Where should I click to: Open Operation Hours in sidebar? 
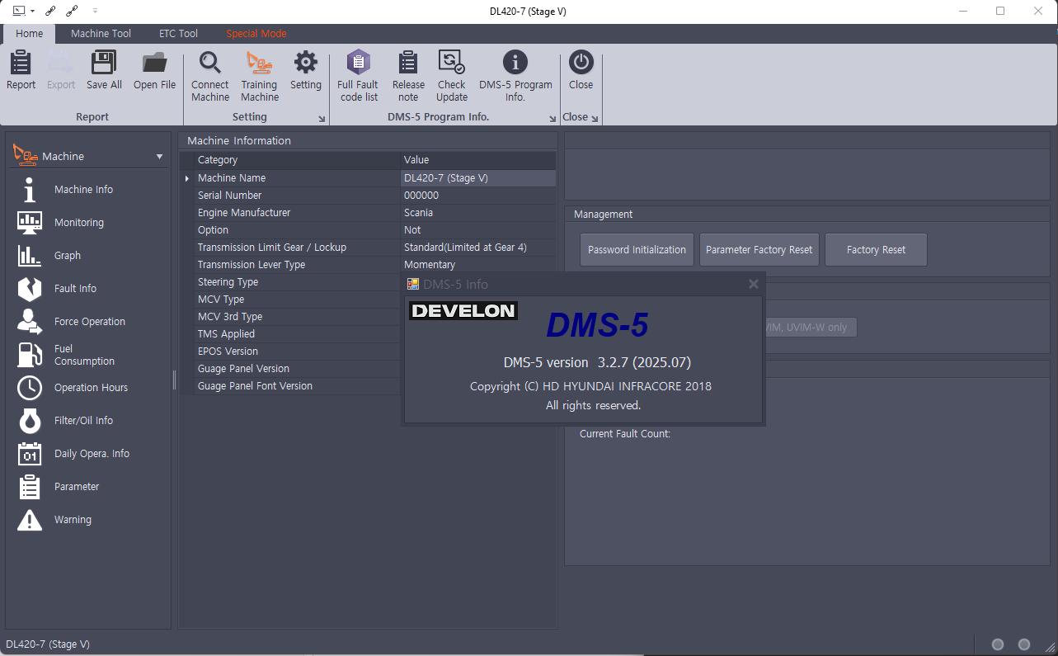coord(91,388)
